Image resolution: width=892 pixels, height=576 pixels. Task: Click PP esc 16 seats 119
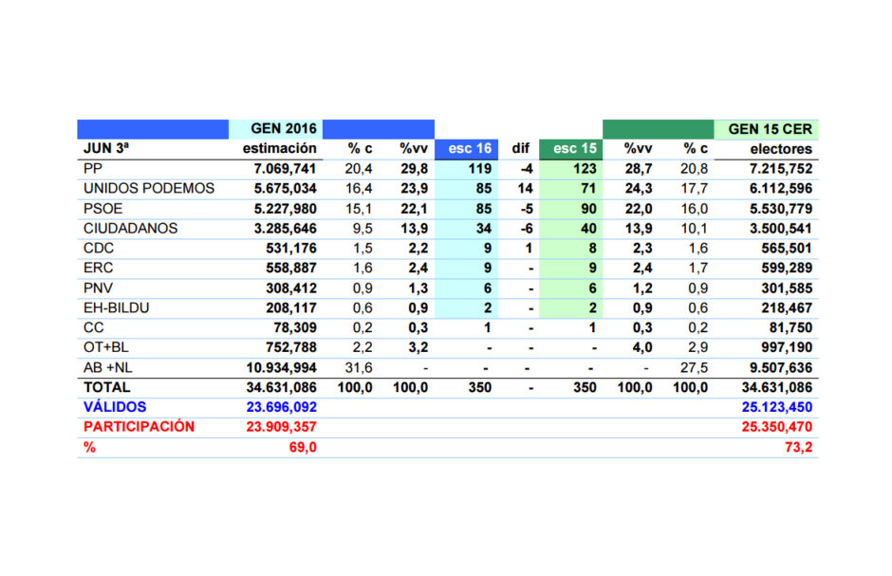(480, 169)
